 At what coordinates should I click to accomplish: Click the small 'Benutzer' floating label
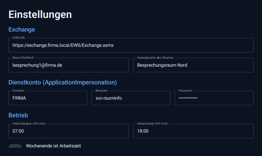pos(102,91)
